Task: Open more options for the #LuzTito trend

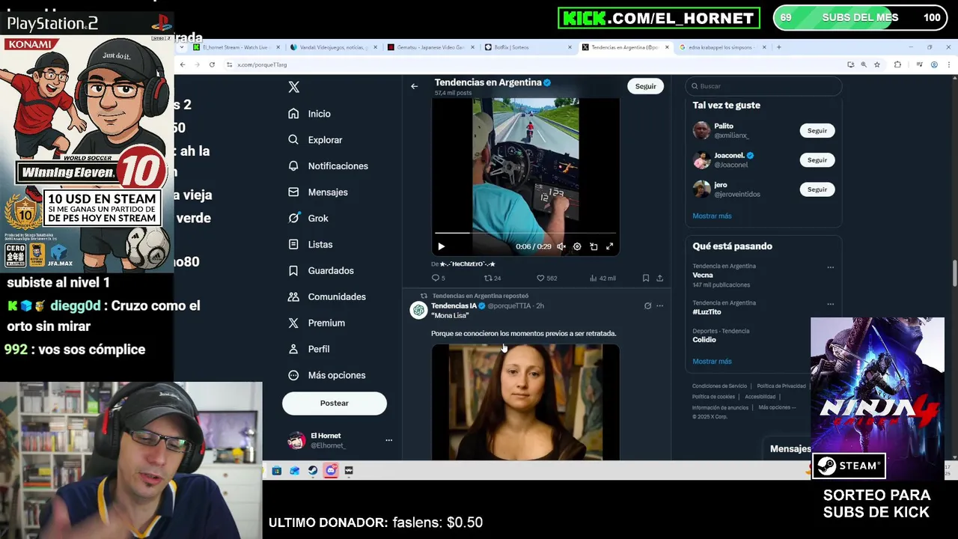Action: point(830,304)
